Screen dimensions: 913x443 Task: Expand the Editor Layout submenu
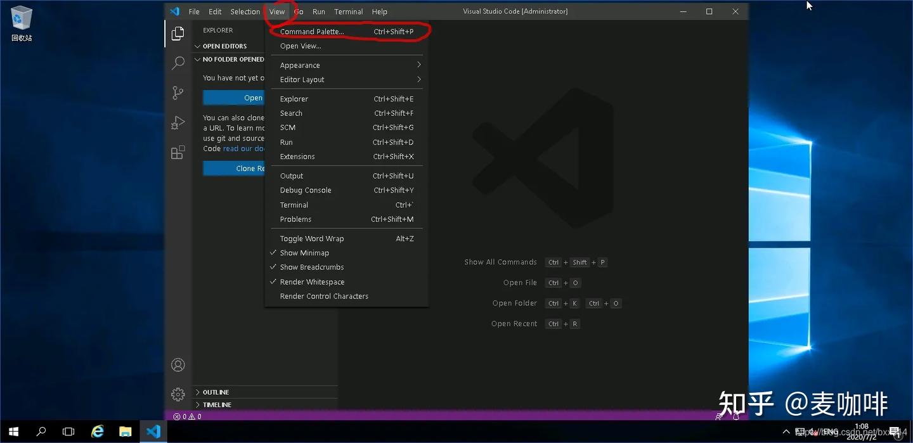pos(346,80)
